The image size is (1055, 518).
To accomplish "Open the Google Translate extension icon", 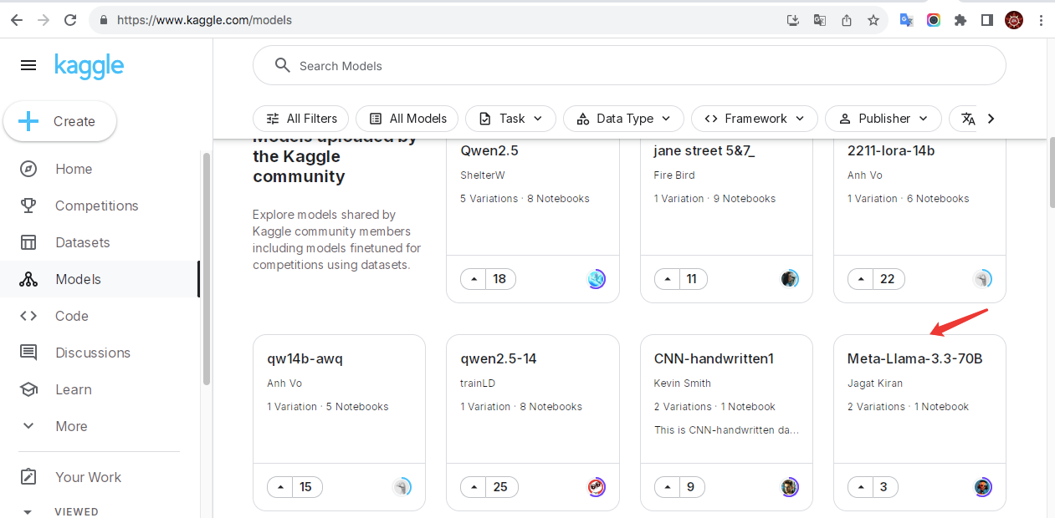I will [907, 20].
